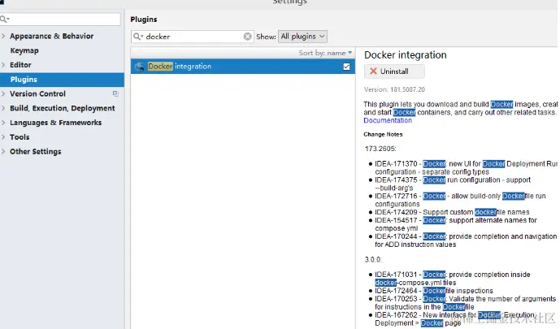Click the IDEA-170244 change note entry
Image resolution: width=560 pixels, height=329 pixels.
coord(466,240)
